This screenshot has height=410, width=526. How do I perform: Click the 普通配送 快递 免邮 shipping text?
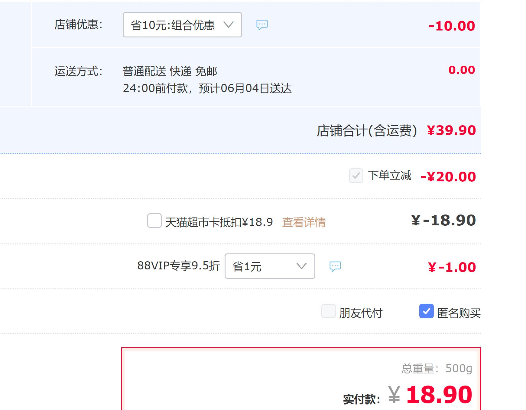point(170,71)
